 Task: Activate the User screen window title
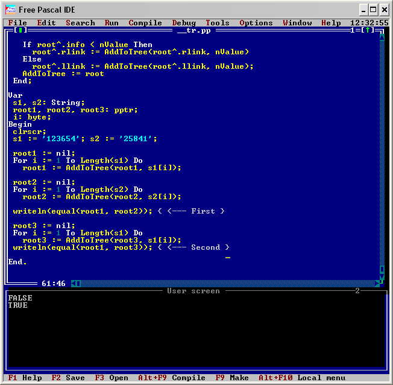pos(193,291)
